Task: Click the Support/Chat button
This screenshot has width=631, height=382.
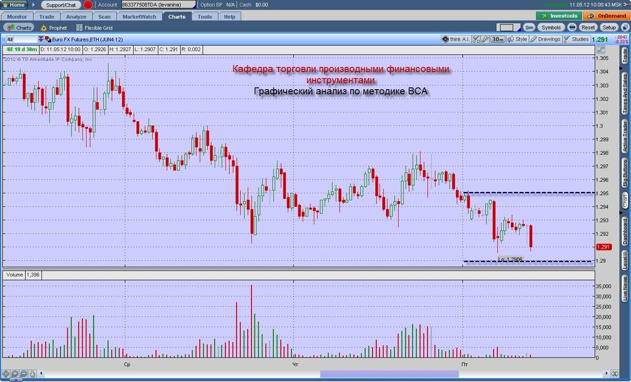Action: (x=61, y=5)
